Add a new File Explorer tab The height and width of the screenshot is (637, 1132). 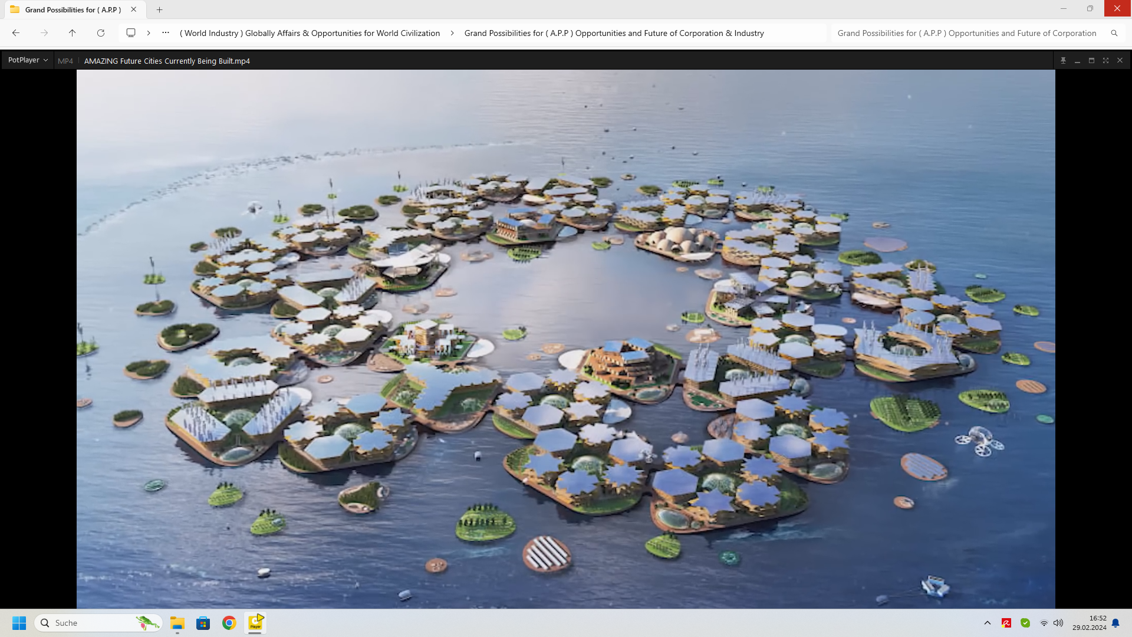click(159, 9)
